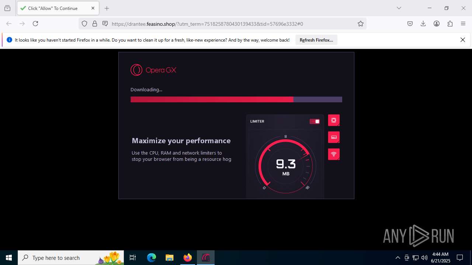Open network status tray icon
This screenshot has width=472, height=265.
click(416, 258)
